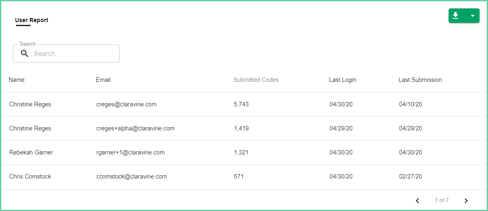Sort by Name column header
This screenshot has width=488, height=211.
point(16,80)
